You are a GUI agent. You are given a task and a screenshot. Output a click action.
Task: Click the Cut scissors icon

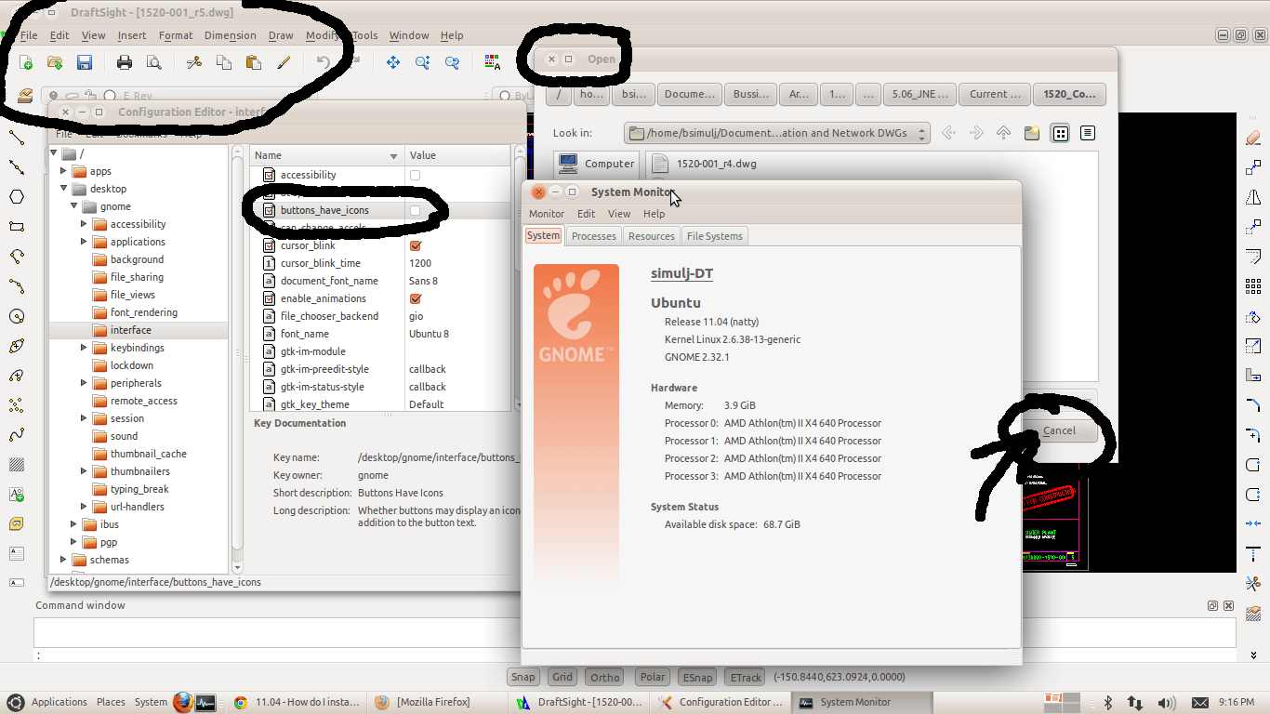(194, 62)
